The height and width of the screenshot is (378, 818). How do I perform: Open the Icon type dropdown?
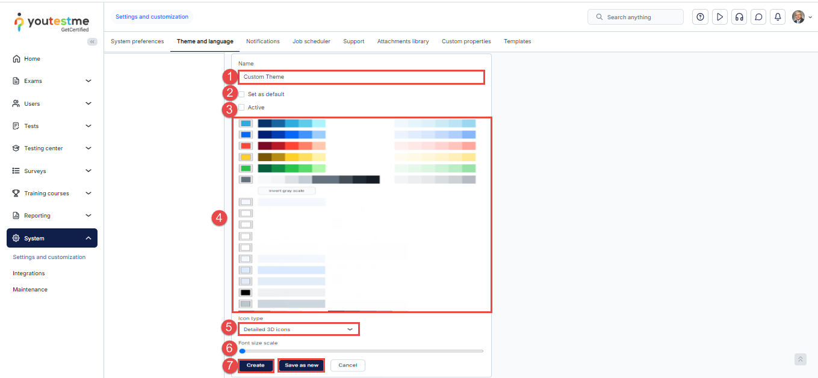click(x=299, y=329)
